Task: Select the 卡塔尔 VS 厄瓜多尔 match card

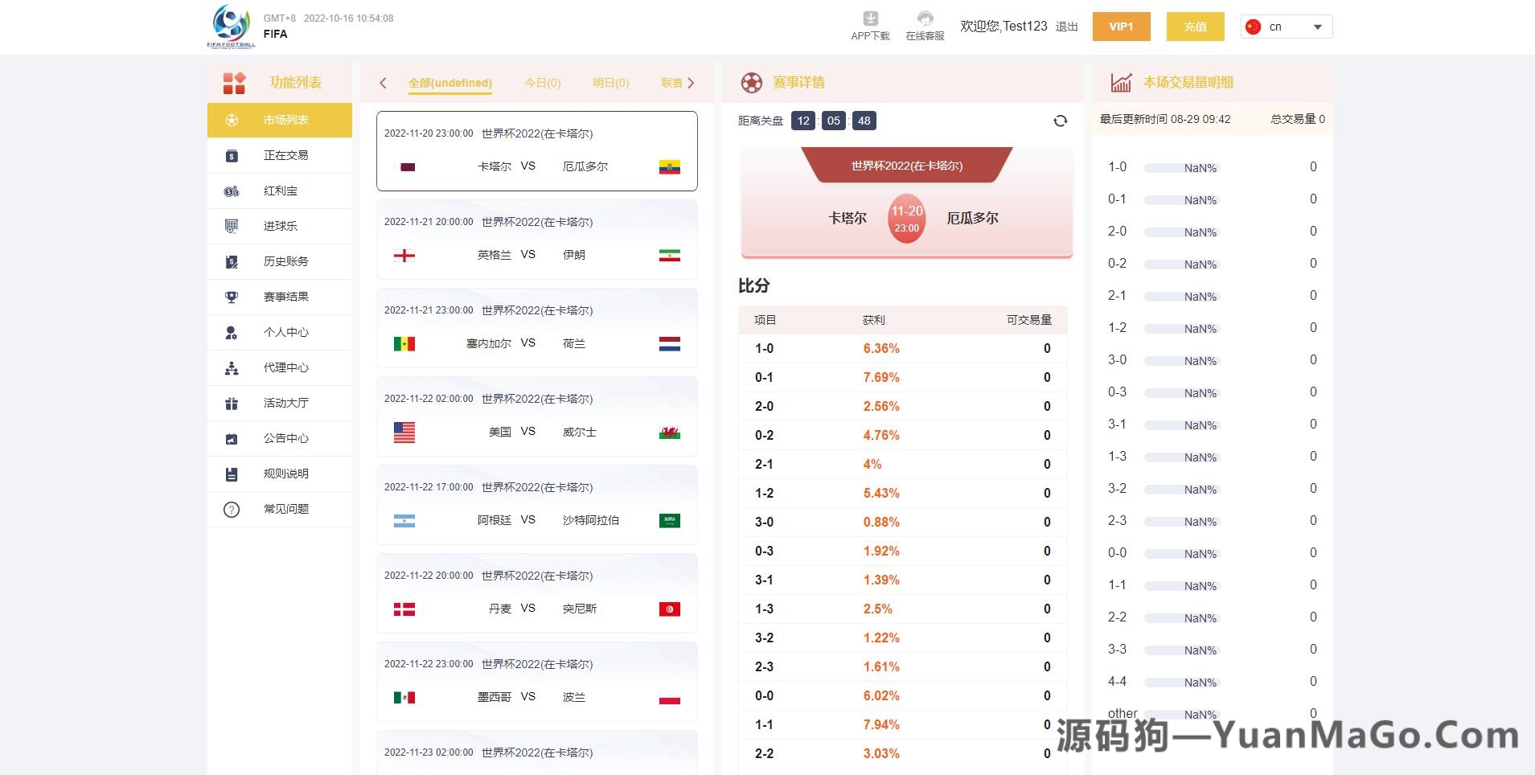Action: 537,151
